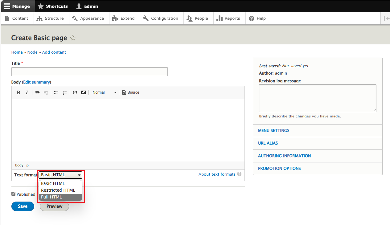Go to the Content admin section
Viewport: 390px width, 225px height.
click(x=17, y=18)
